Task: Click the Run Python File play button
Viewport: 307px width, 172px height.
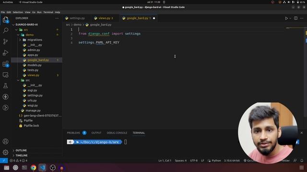Action: point(286,18)
